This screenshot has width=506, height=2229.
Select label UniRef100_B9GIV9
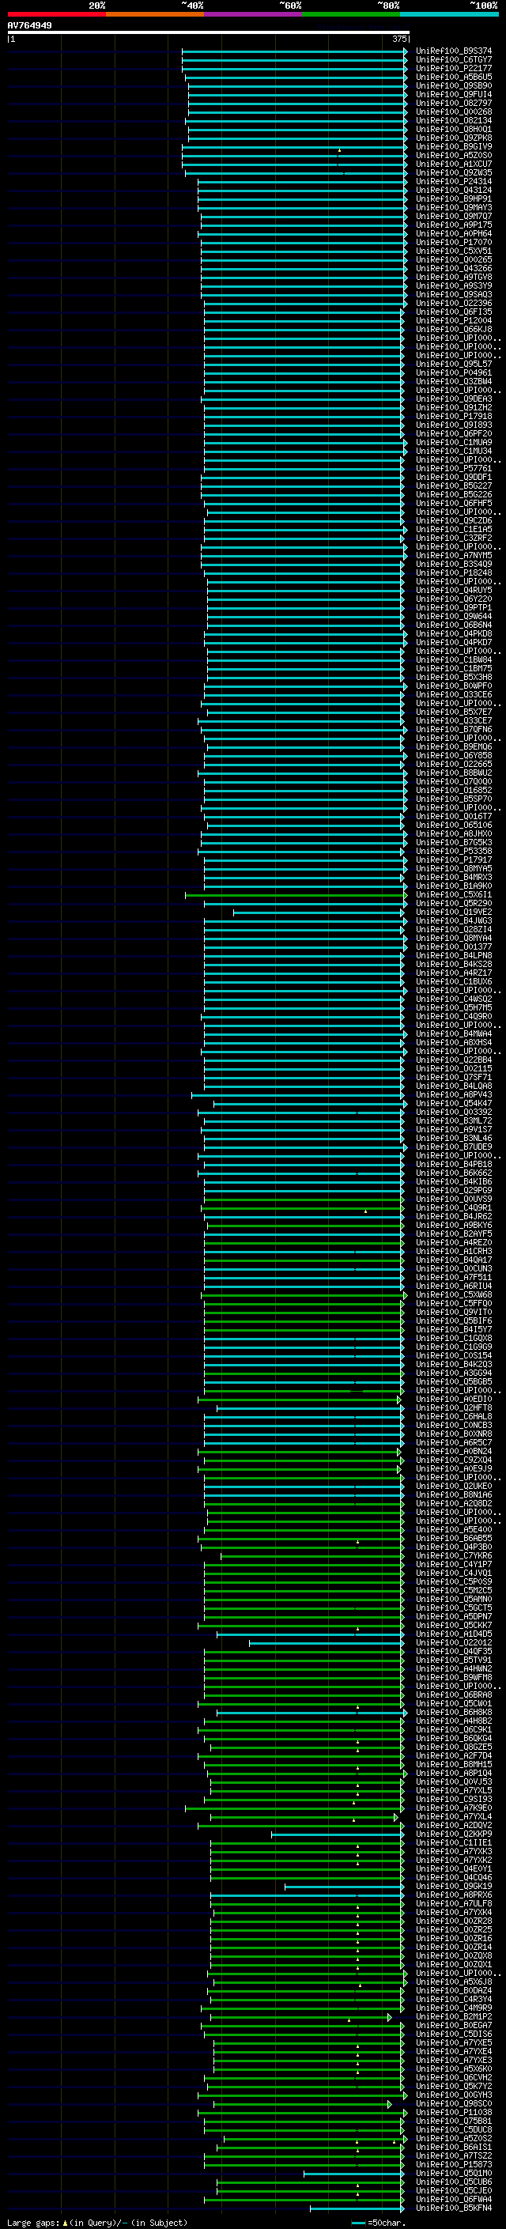click(454, 146)
